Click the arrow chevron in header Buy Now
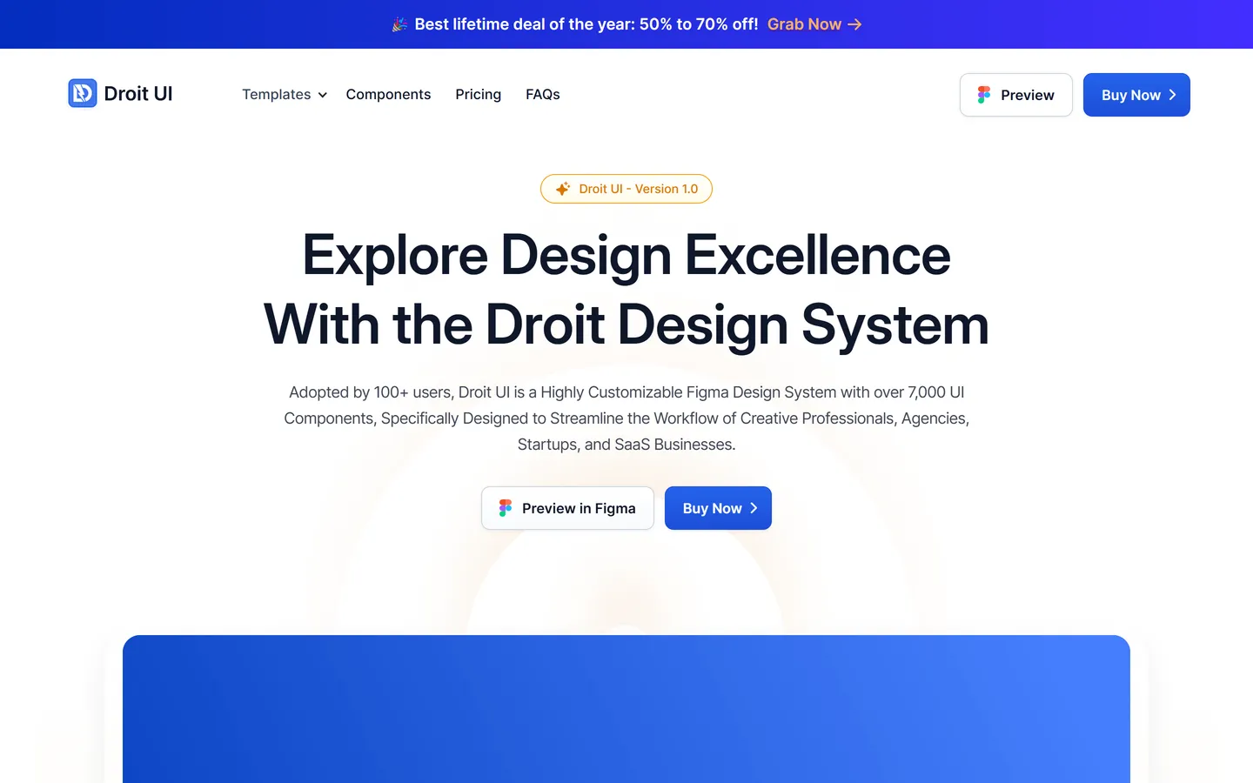The image size is (1253, 783). click(x=1172, y=95)
